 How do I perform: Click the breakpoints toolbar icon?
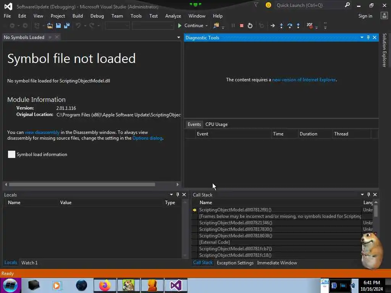[310, 26]
